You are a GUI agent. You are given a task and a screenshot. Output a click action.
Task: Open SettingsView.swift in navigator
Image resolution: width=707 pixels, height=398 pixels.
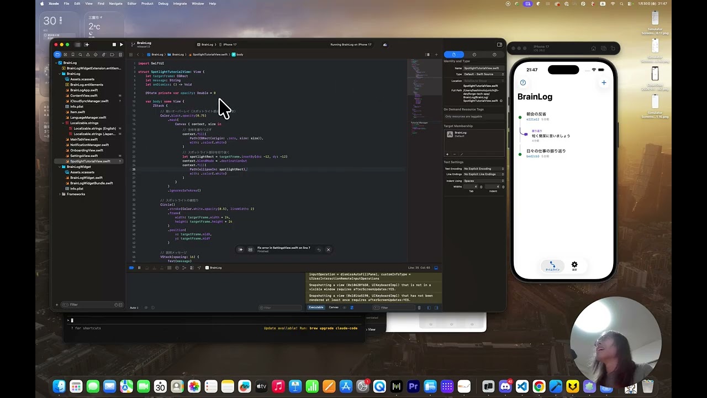pyautogui.click(x=84, y=156)
